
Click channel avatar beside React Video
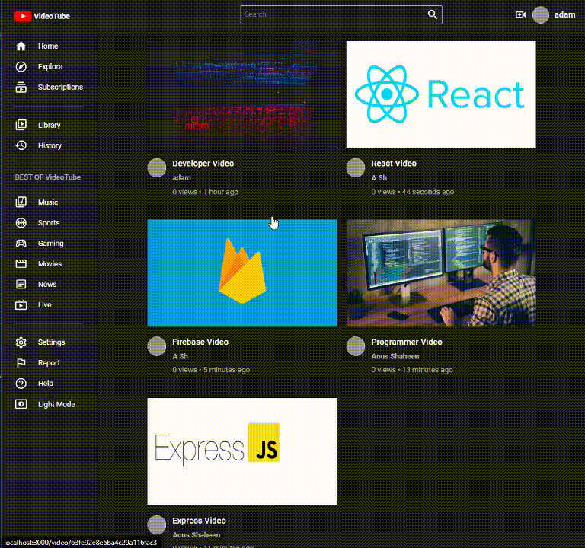(356, 167)
